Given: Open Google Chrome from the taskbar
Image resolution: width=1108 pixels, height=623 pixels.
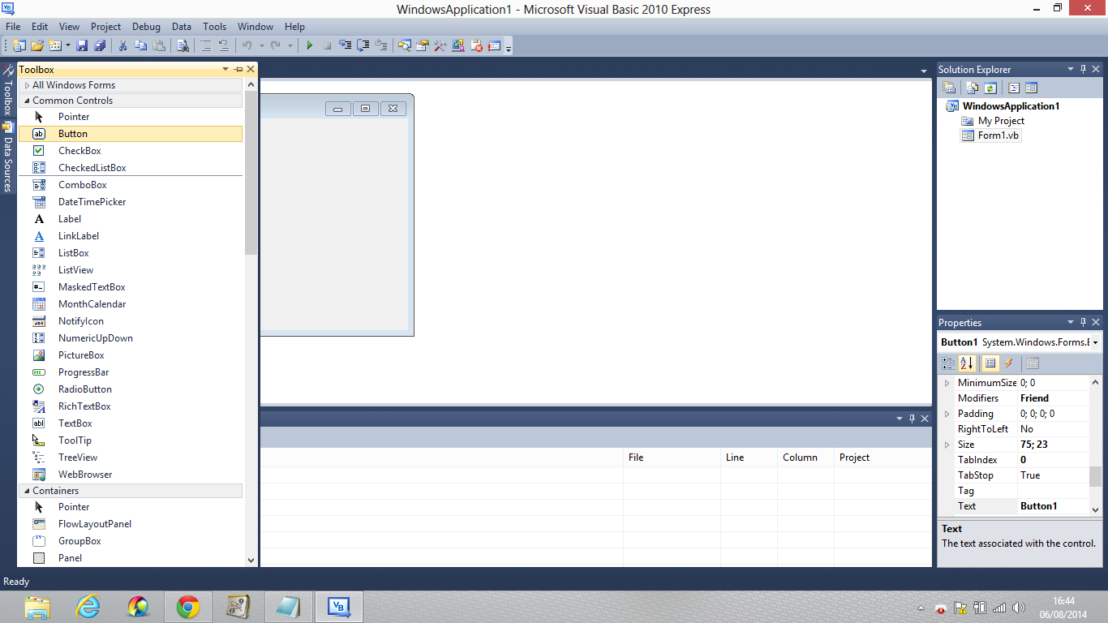Looking at the screenshot, I should click(188, 607).
